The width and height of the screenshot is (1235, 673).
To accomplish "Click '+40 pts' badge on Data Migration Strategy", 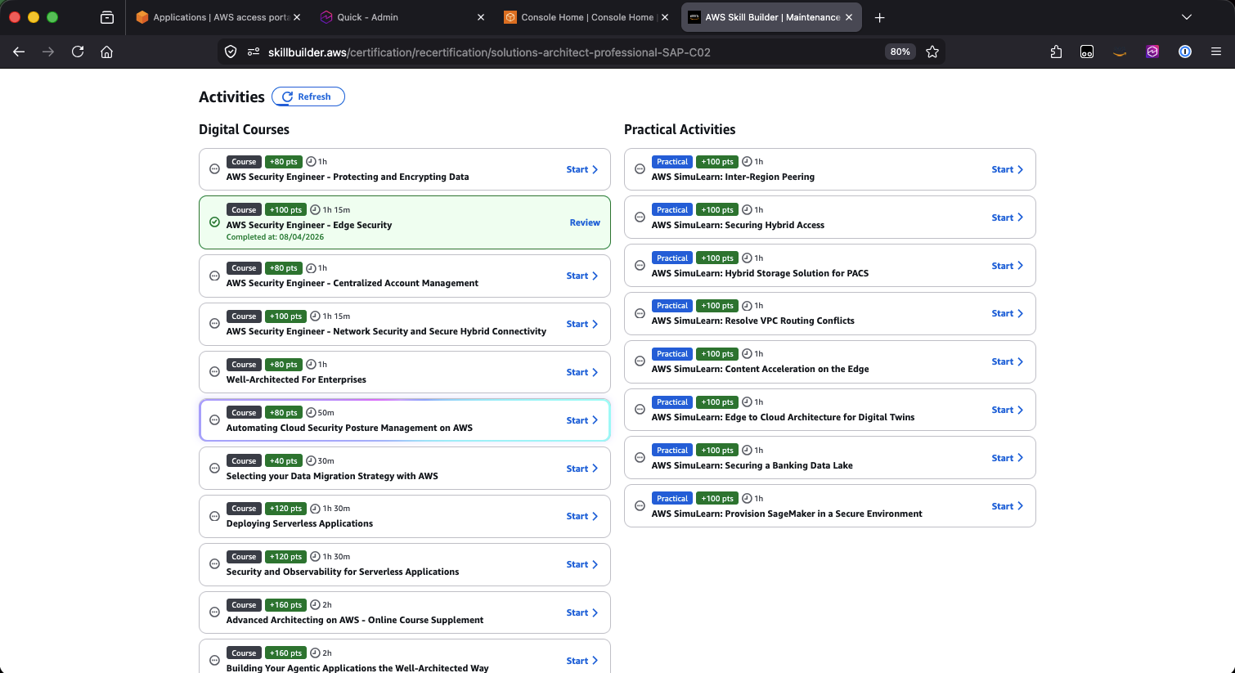I will pyautogui.click(x=284, y=461).
